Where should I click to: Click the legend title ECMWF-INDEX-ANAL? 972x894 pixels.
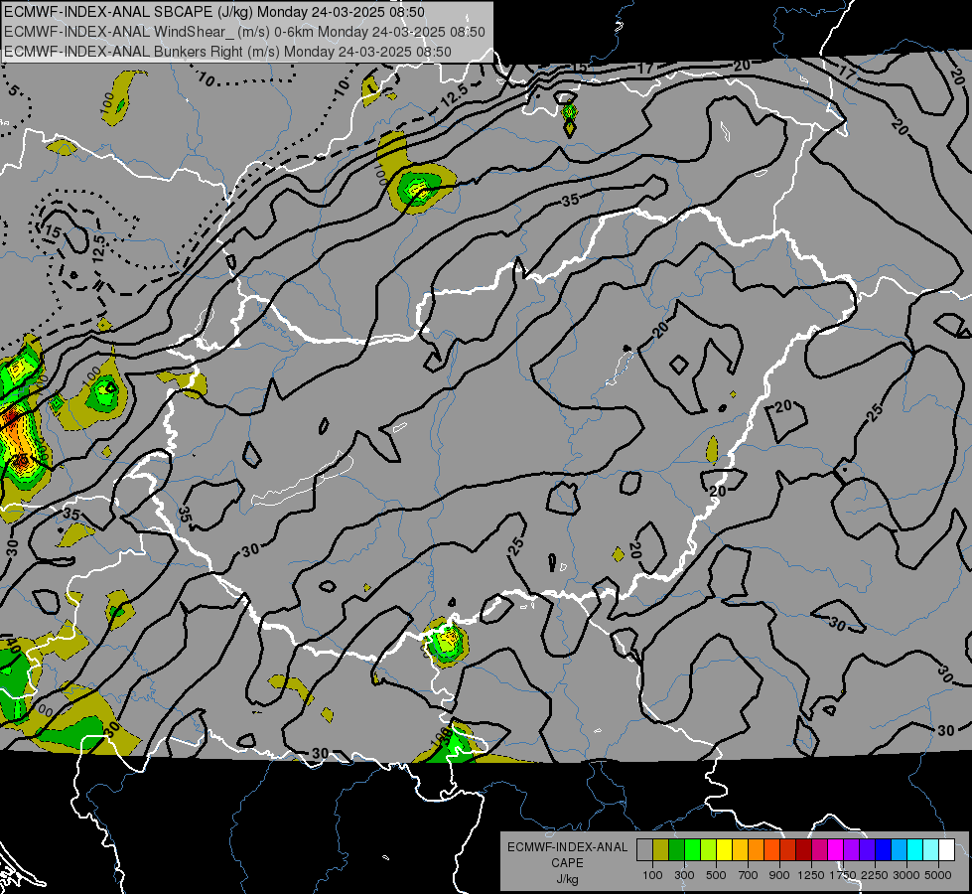(567, 847)
